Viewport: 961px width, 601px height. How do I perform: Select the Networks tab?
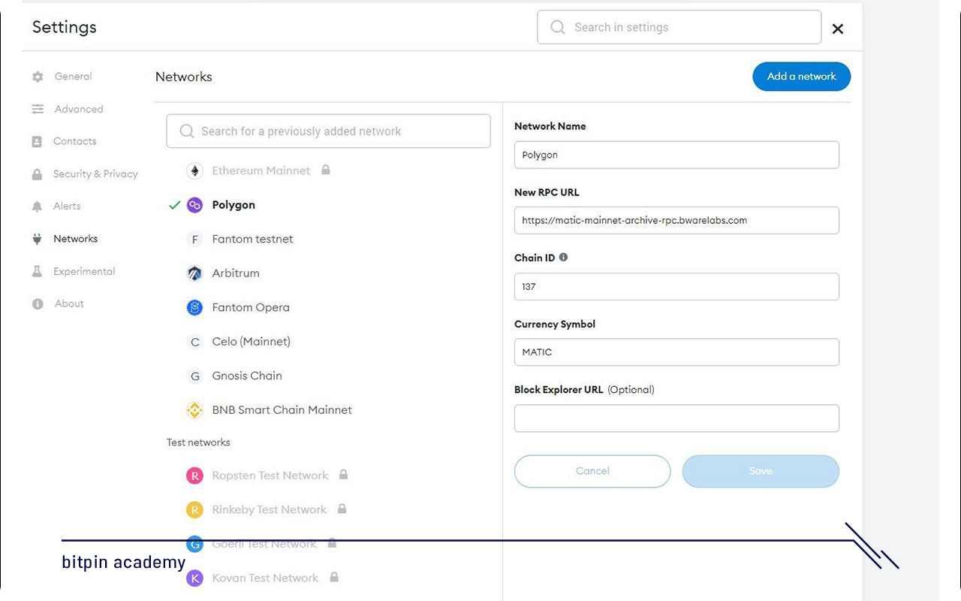click(x=75, y=239)
